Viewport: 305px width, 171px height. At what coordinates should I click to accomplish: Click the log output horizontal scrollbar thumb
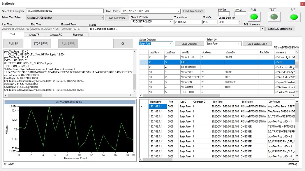(25, 95)
